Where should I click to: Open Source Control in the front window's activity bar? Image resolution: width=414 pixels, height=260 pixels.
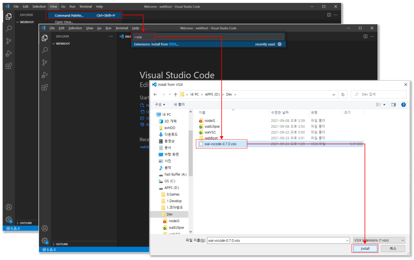[44, 63]
